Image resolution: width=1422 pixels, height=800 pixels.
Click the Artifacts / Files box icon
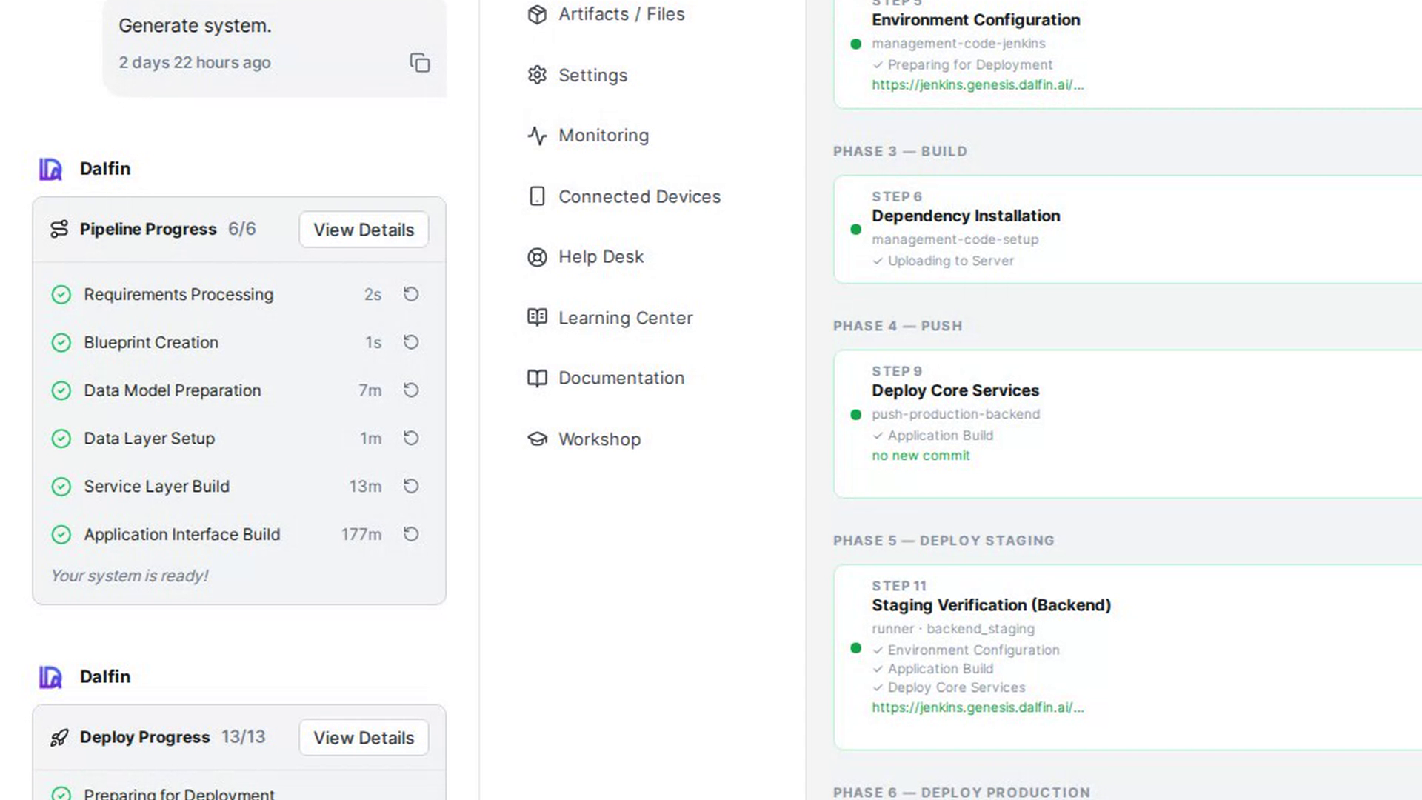[537, 14]
